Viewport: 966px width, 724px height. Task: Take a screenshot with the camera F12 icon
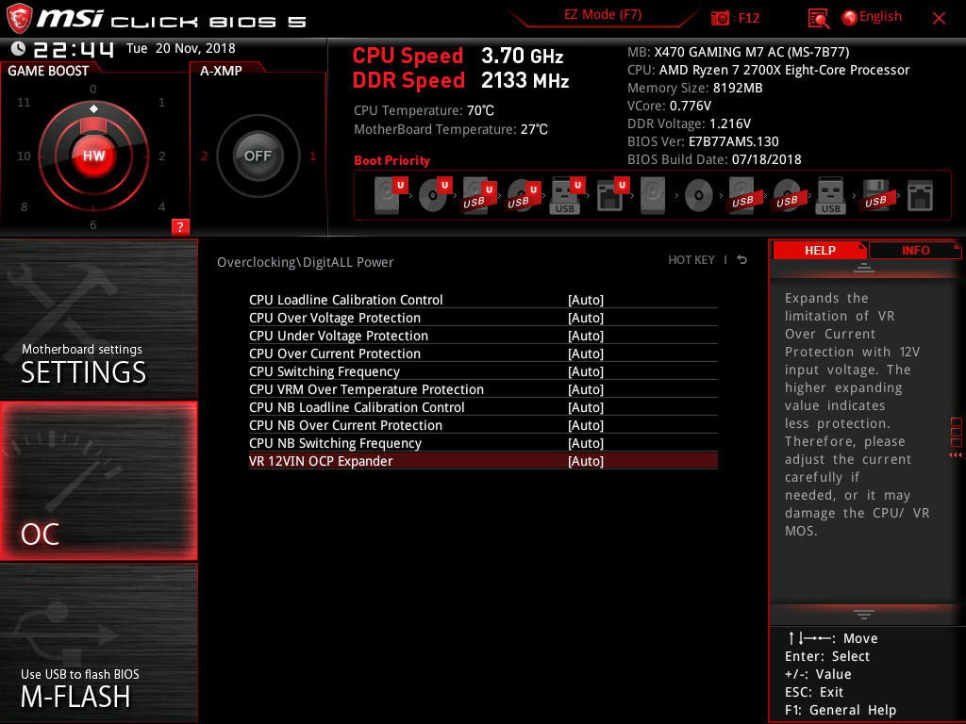(x=720, y=18)
